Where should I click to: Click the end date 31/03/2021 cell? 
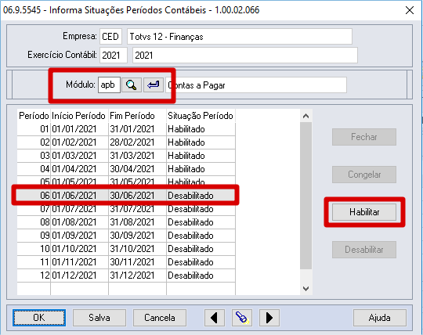(x=137, y=156)
